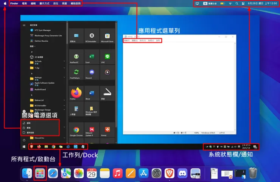Open Notepad's first (File) menu
The height and width of the screenshot is (182, 280).
point(127,40)
